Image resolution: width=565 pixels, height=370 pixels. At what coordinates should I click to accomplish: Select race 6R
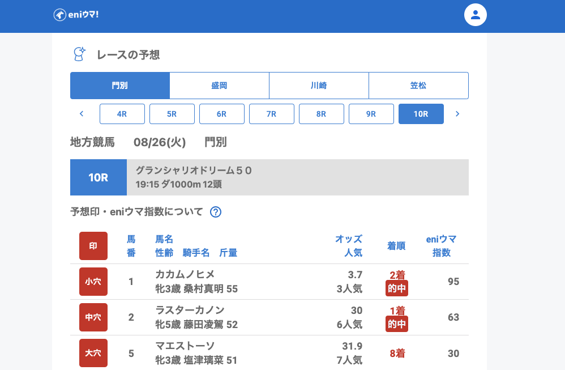tap(222, 114)
